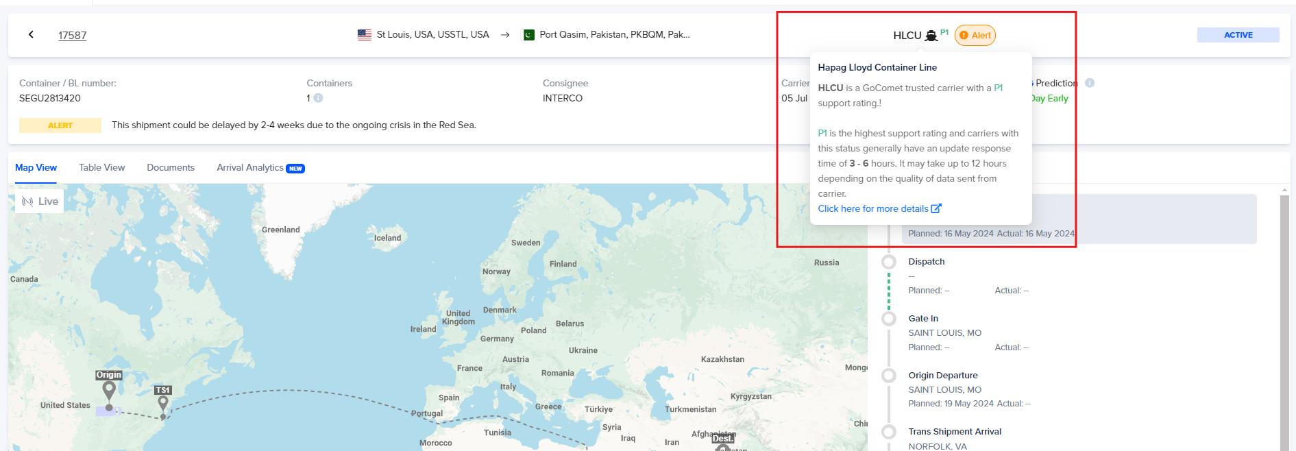The height and width of the screenshot is (451, 1296).
Task: Click the HLCU carrier code in header
Action: pyautogui.click(x=907, y=36)
